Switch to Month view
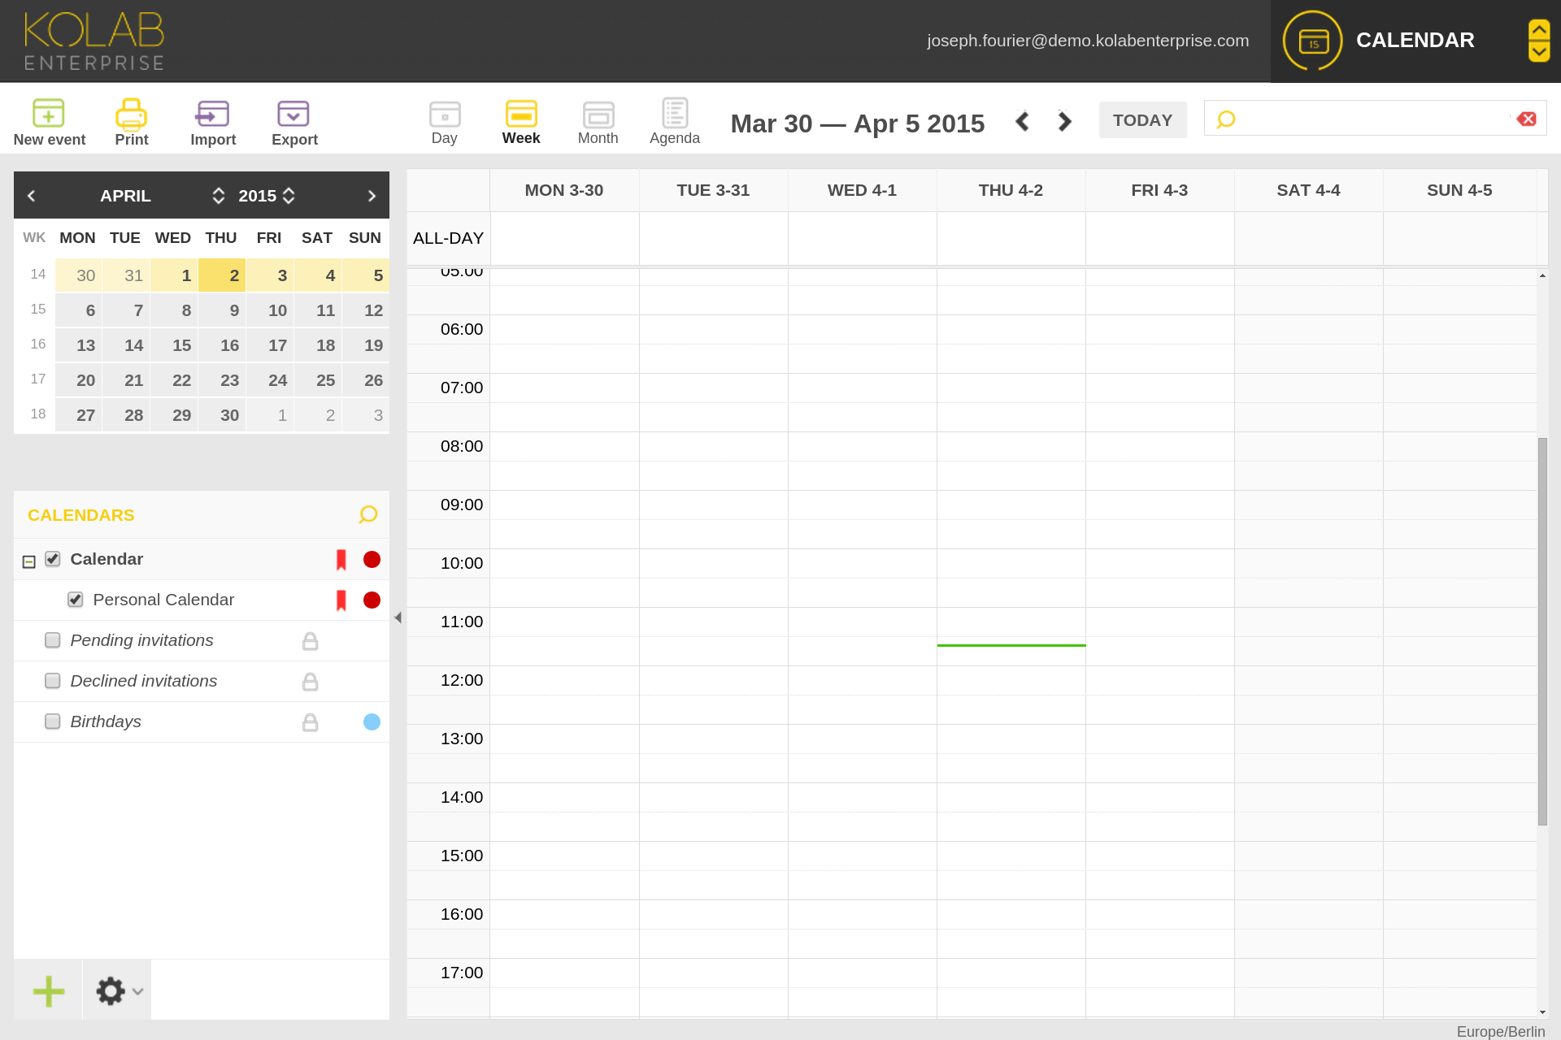 (x=598, y=122)
